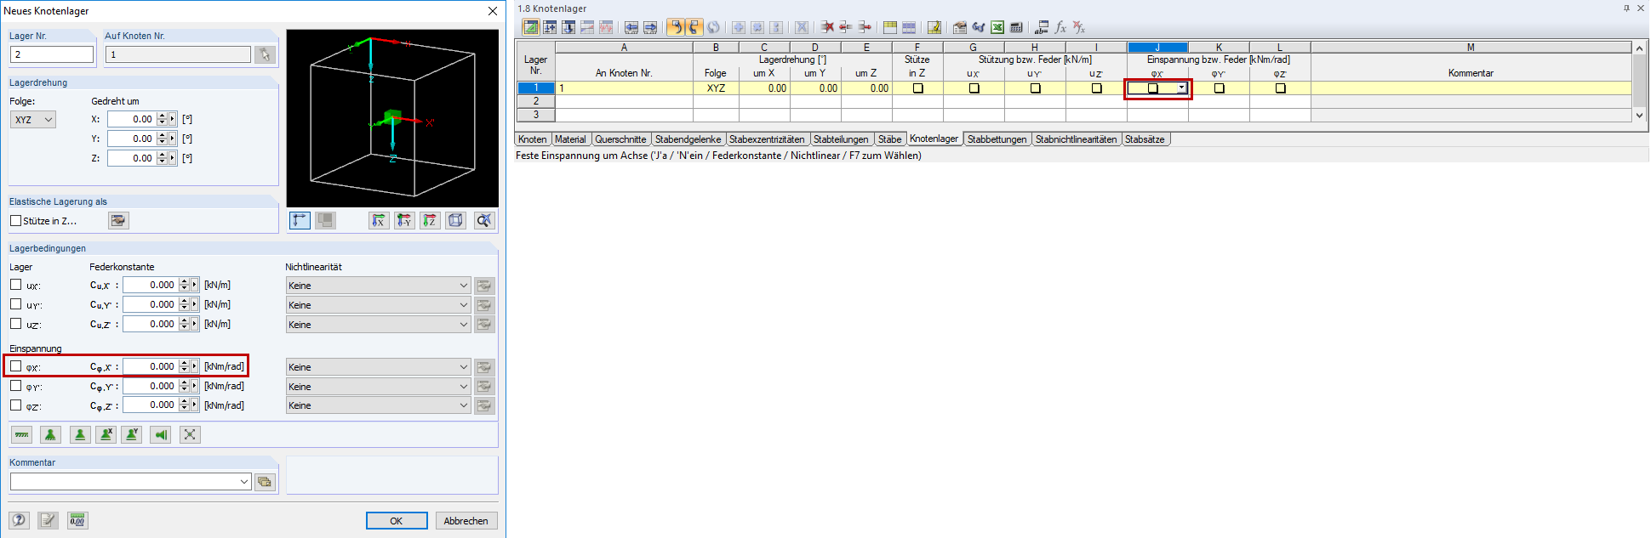Tick the φY checkbox in table row 1
The height and width of the screenshot is (538, 1651).
1219,88
